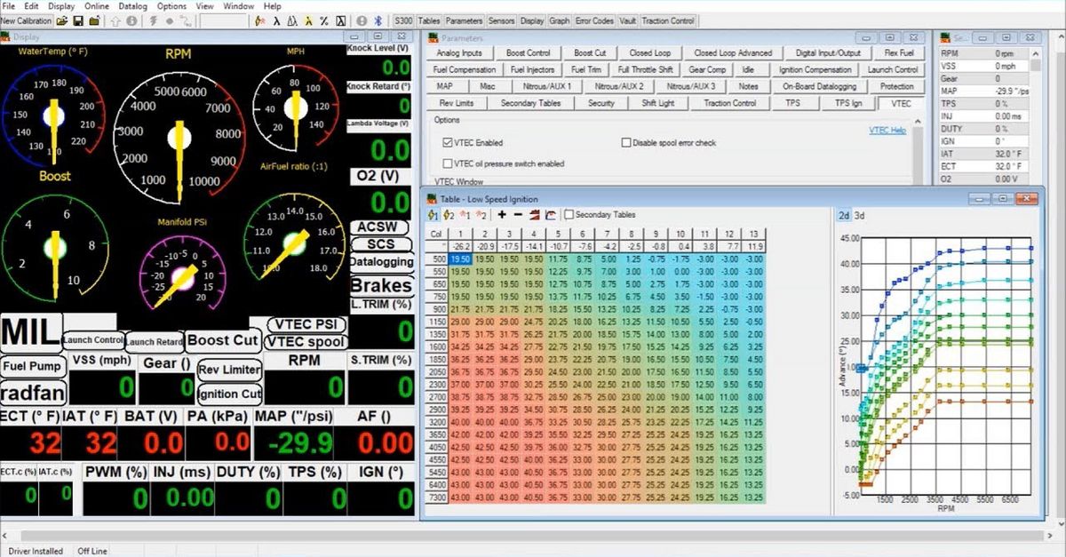1066x557 pixels.
Task: Click the minus icon to decrease table values
Action: point(517,215)
